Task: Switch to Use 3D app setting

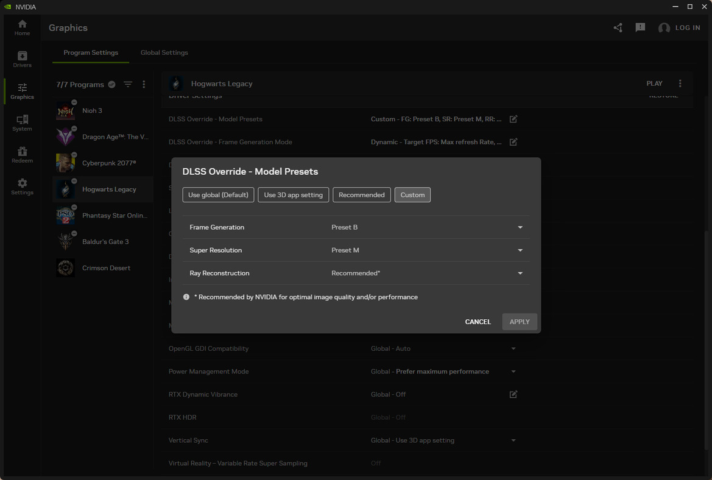Action: pyautogui.click(x=293, y=194)
